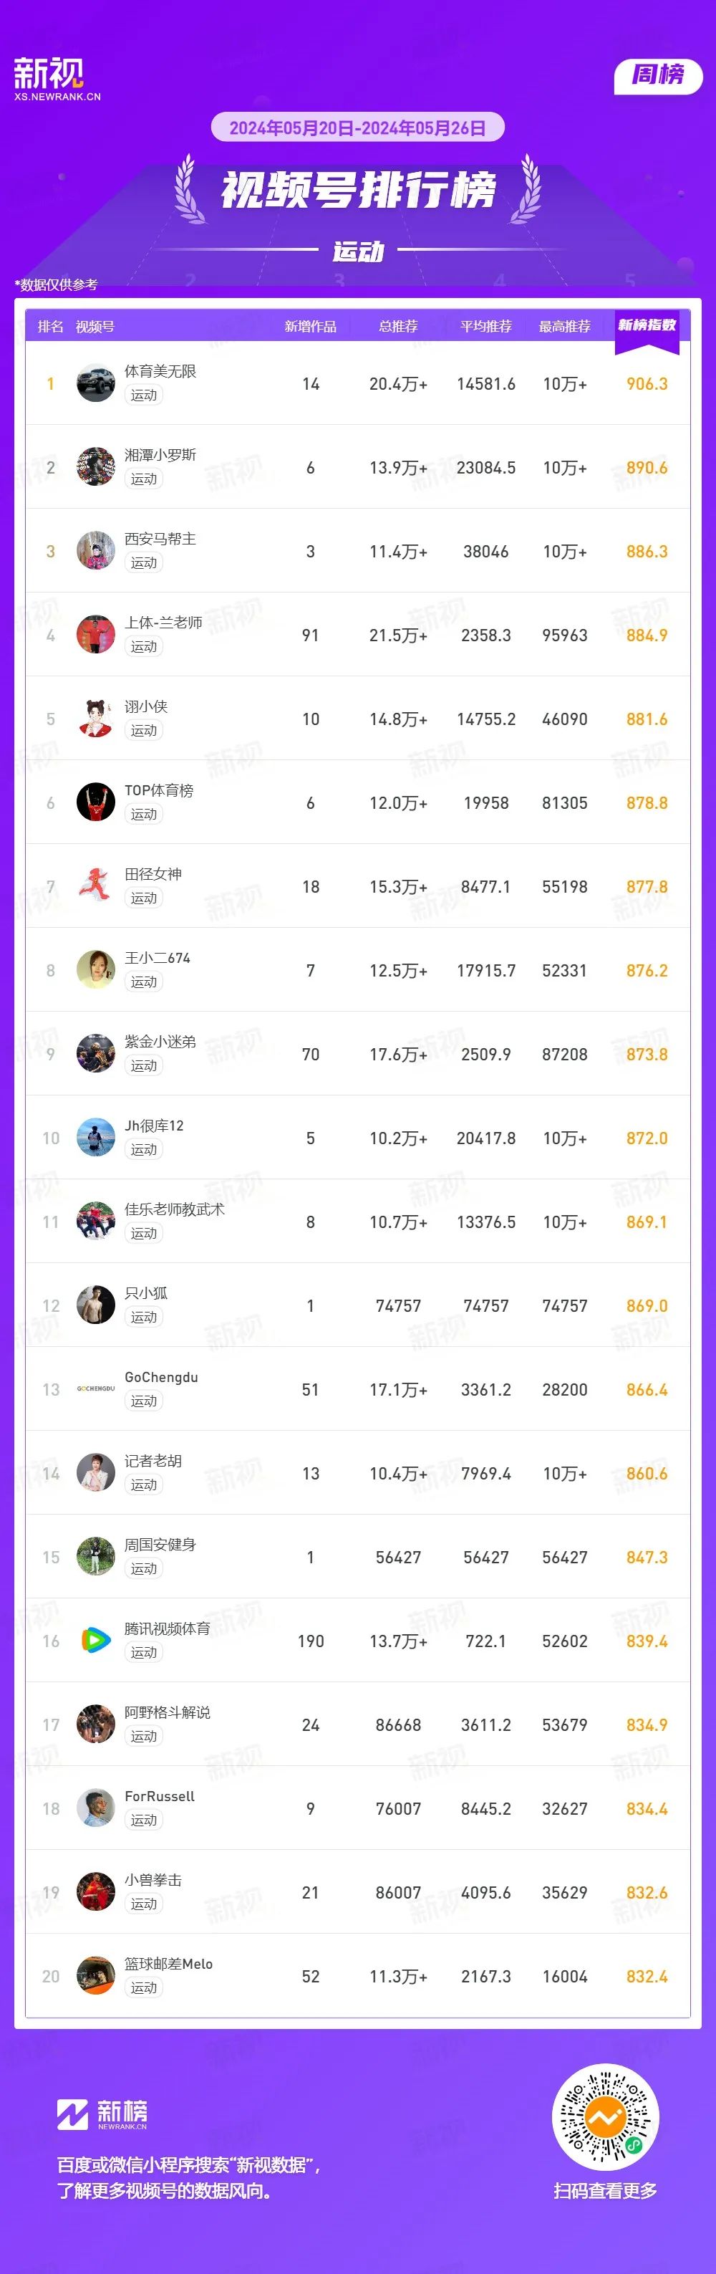Click 运动 category title under heading
This screenshot has height=2274, width=716.
coord(358,251)
